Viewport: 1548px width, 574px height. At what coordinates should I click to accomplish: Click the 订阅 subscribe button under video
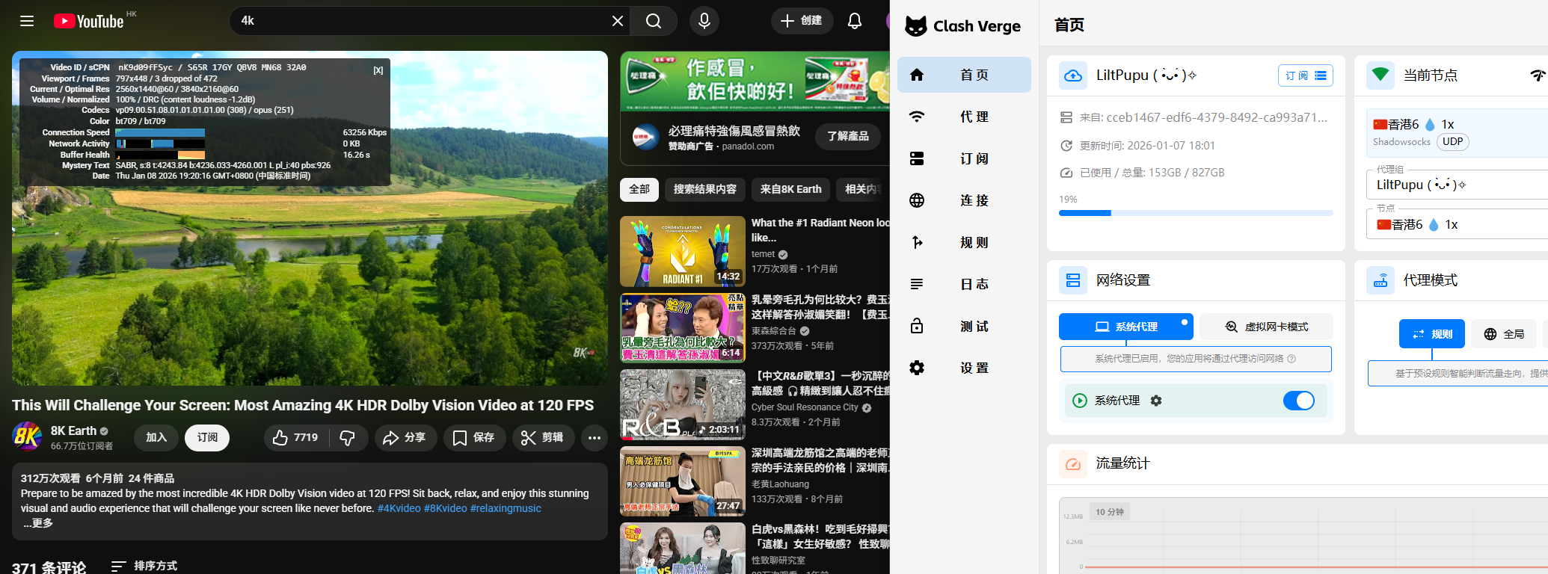207,438
